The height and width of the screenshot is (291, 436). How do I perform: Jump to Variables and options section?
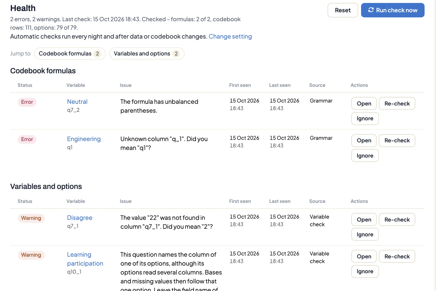click(x=147, y=54)
